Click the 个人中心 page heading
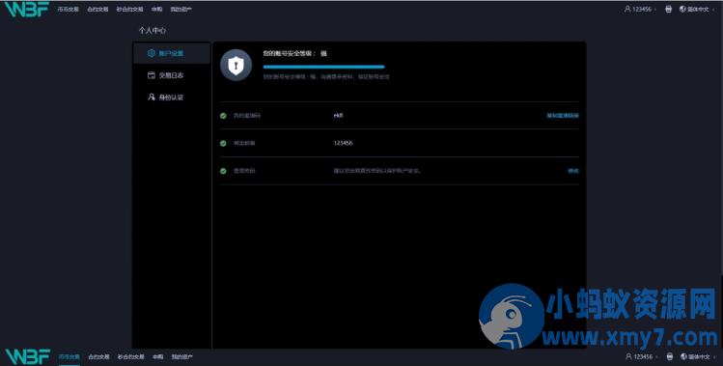 (x=153, y=31)
